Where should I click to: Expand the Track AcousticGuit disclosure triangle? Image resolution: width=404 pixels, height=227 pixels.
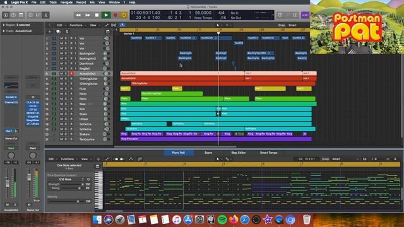pos(4,31)
